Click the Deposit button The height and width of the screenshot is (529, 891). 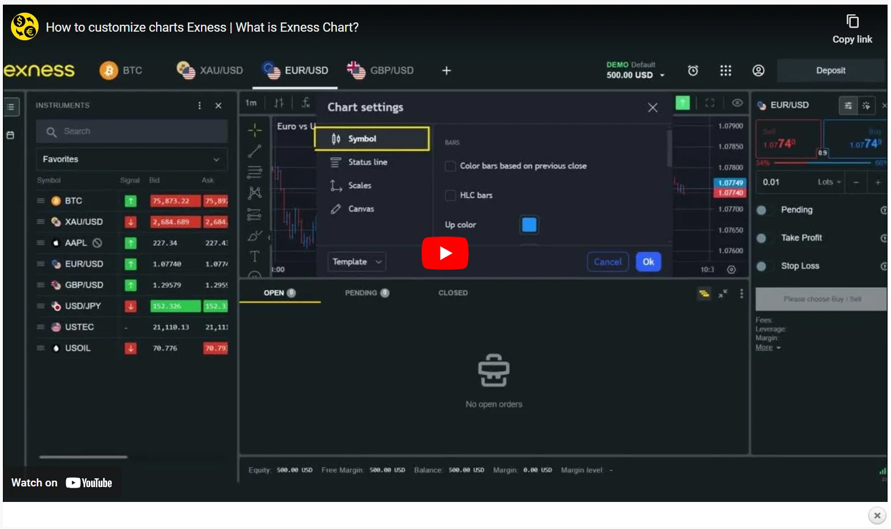click(x=831, y=70)
